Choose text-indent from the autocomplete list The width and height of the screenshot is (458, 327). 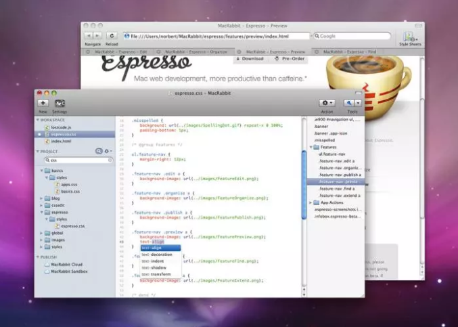[x=160, y=261]
